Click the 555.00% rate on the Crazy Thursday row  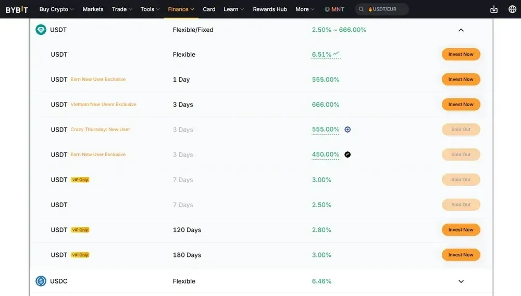[326, 130]
